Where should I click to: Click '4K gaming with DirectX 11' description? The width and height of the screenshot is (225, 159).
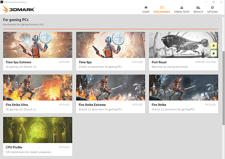tap(21, 109)
